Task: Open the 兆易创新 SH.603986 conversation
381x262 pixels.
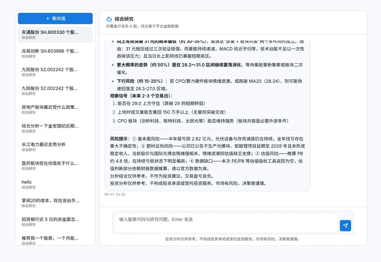Action: tap(55, 53)
